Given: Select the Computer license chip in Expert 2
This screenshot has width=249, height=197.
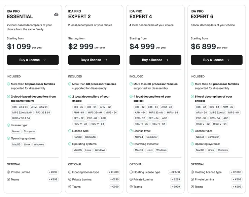Looking at the screenshot, I should click(x=91, y=137).
